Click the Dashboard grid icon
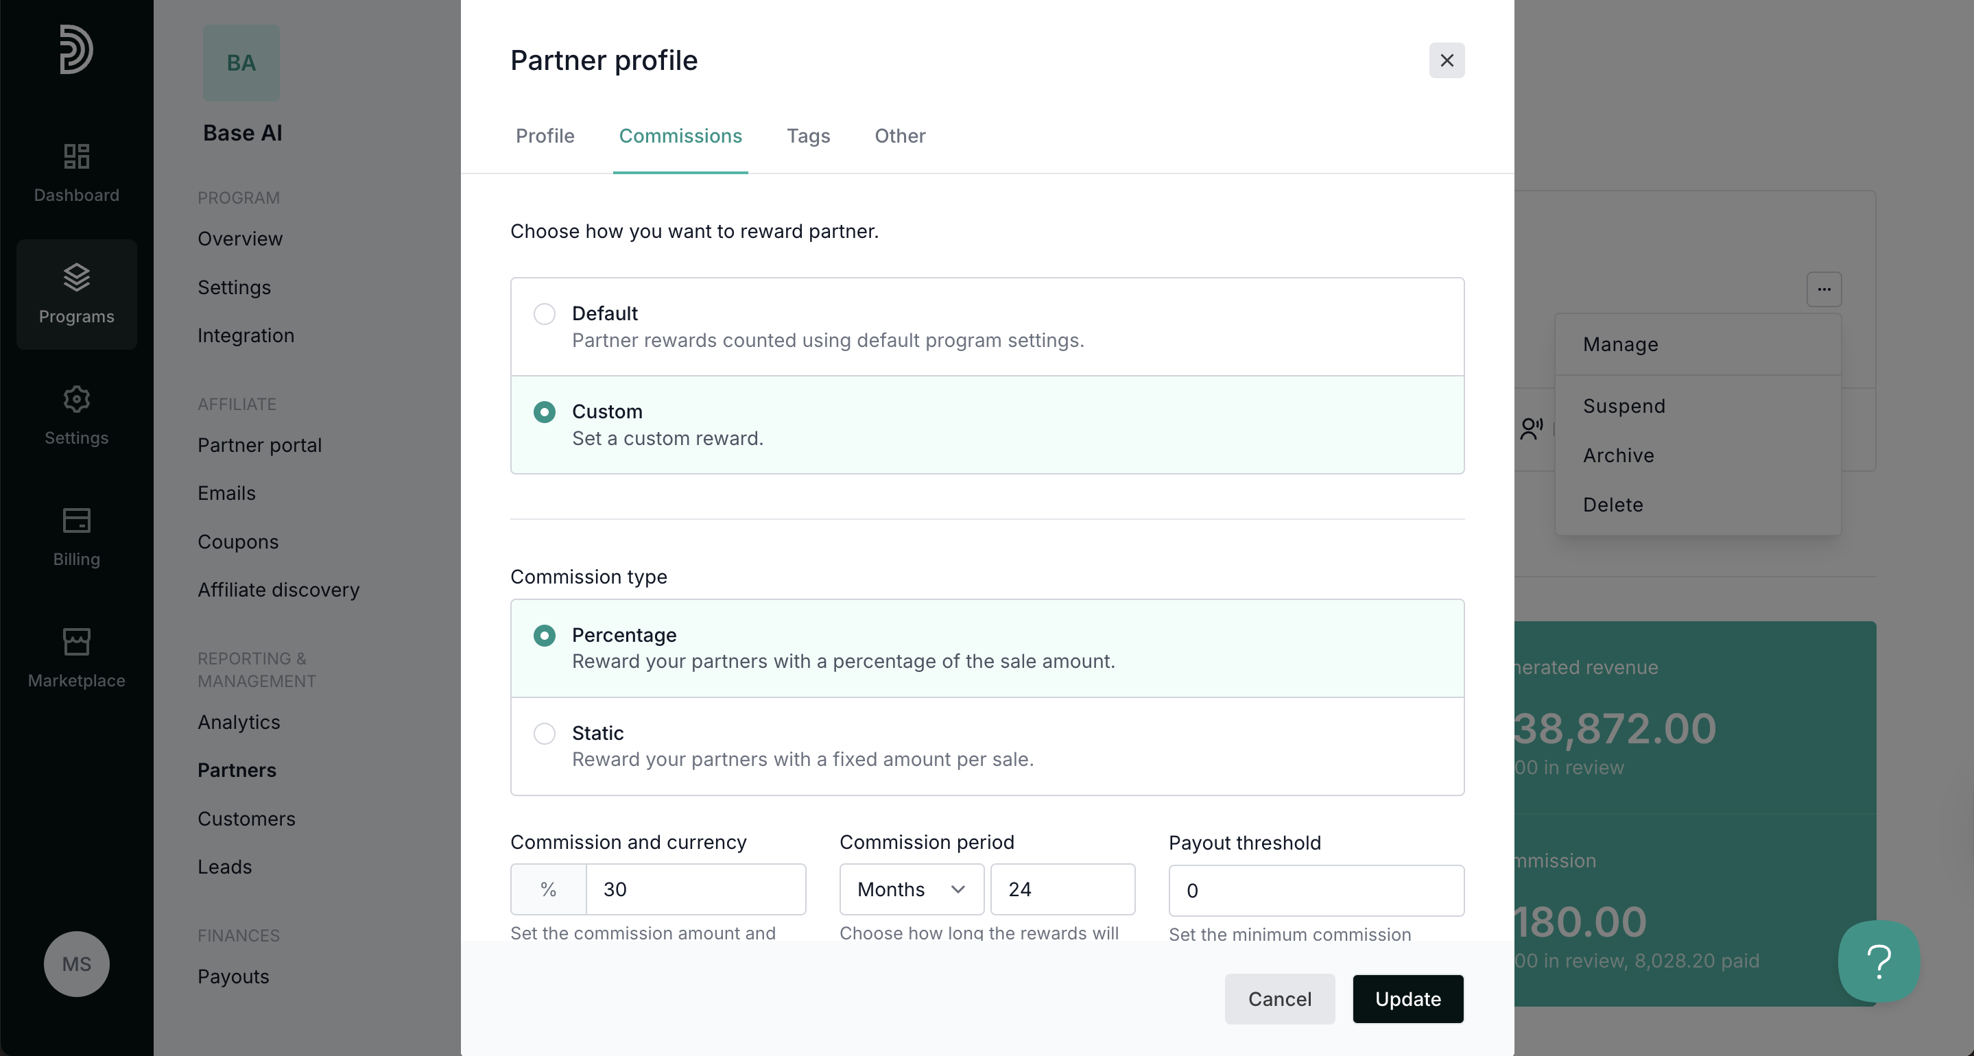Image resolution: width=1974 pixels, height=1056 pixels. pos(76,156)
